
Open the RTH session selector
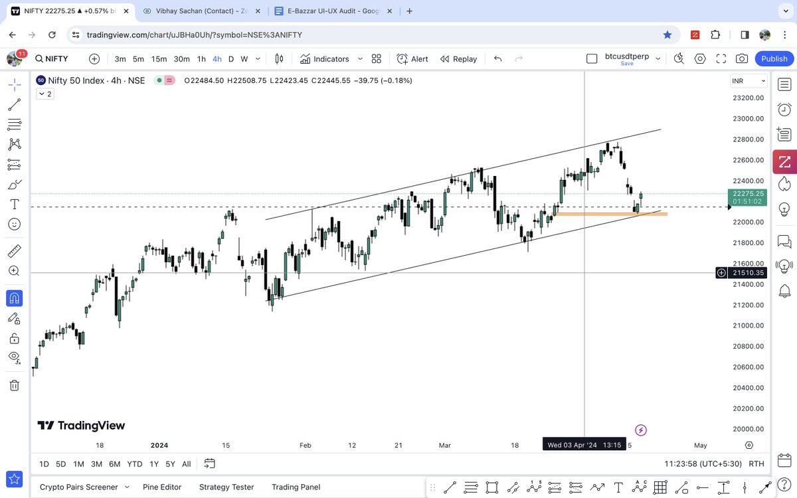coord(756,463)
